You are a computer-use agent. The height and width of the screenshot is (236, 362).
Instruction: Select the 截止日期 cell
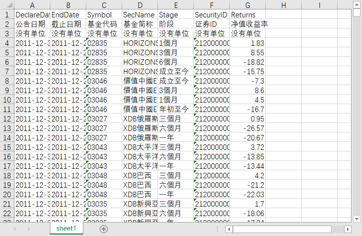coord(68,24)
